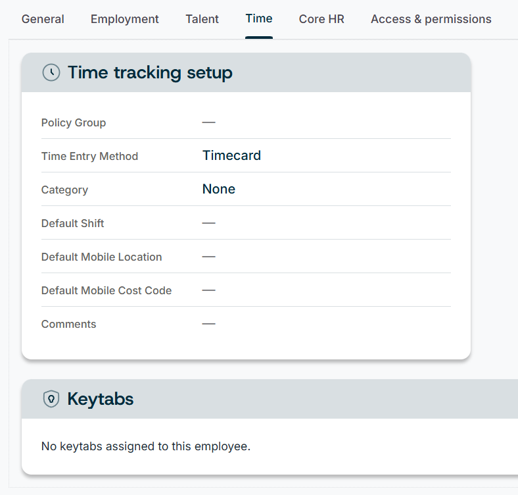Select the Timecard value for Time Entry Method
This screenshot has width=518, height=495.
(x=231, y=155)
